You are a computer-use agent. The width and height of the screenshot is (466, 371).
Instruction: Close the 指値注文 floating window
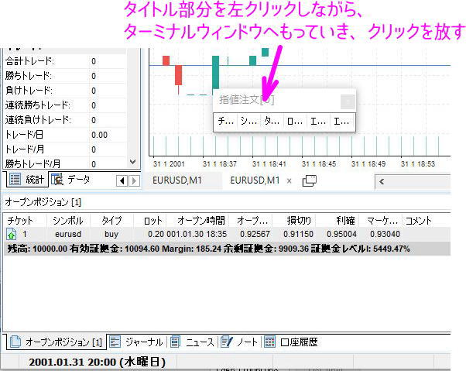pyautogui.click(x=348, y=102)
